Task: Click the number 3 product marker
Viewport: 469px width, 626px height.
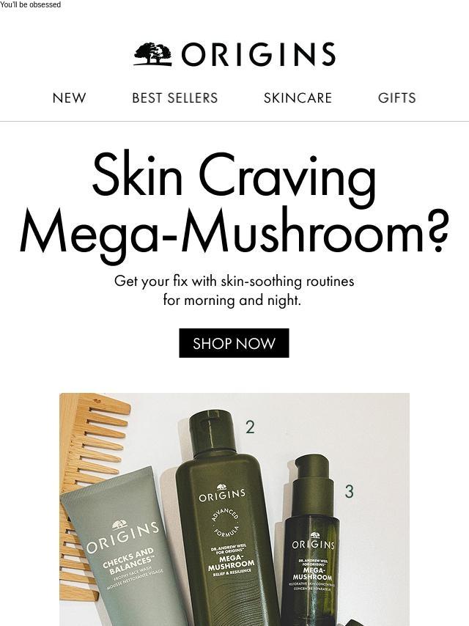Action: click(350, 491)
